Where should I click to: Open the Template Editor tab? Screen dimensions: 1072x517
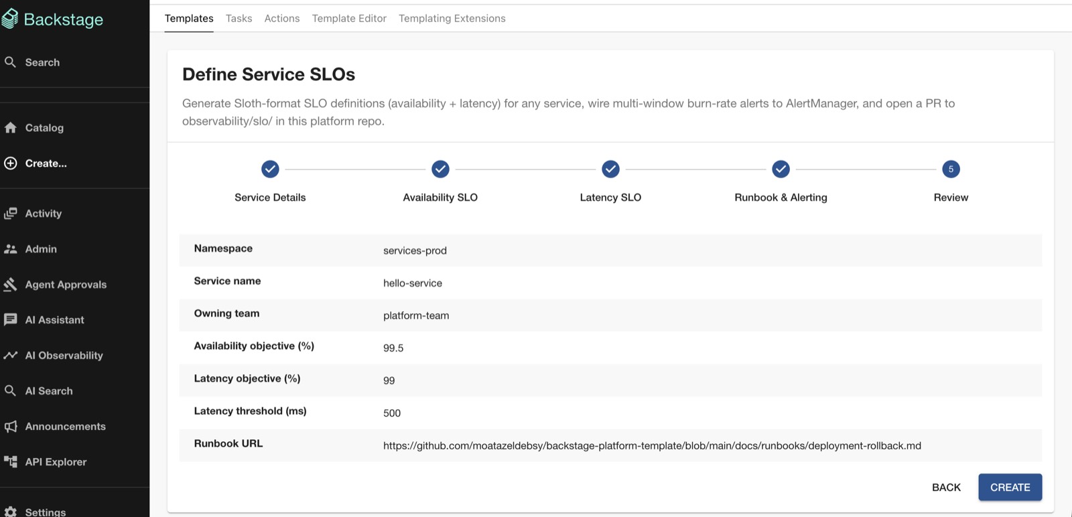pyautogui.click(x=349, y=18)
